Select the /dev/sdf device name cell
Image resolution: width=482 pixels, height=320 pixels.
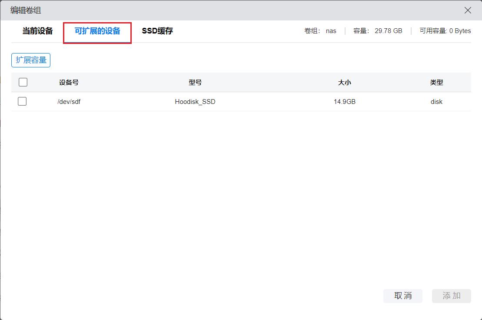pyautogui.click(x=69, y=102)
